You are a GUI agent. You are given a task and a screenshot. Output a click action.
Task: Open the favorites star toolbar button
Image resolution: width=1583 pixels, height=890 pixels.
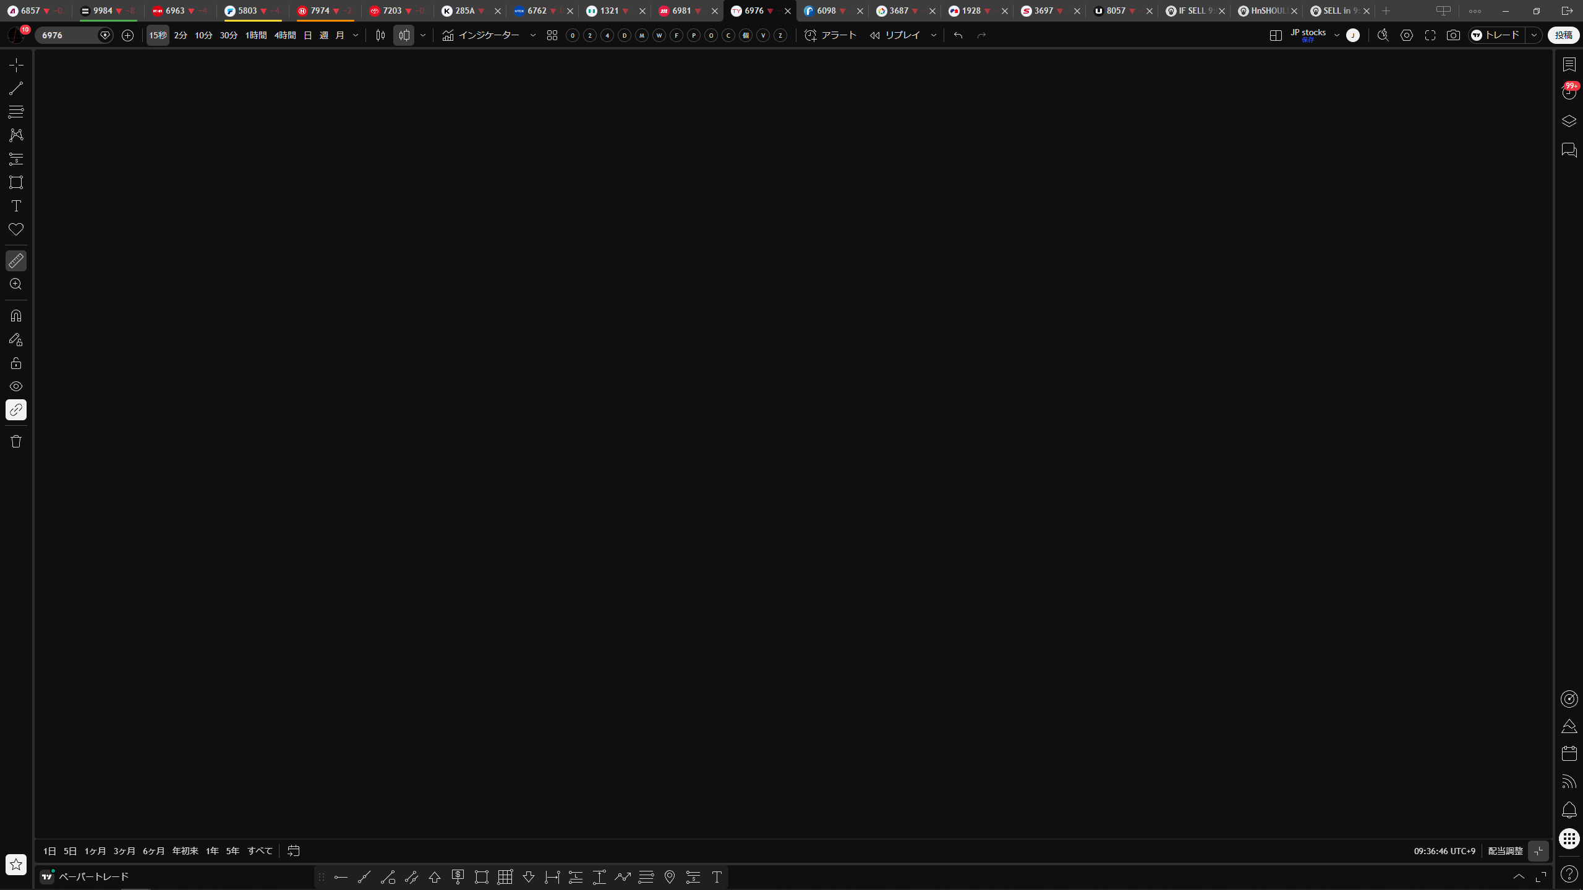coord(16,864)
